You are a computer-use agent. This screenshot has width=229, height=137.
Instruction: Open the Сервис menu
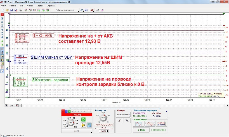click(x=40, y=6)
